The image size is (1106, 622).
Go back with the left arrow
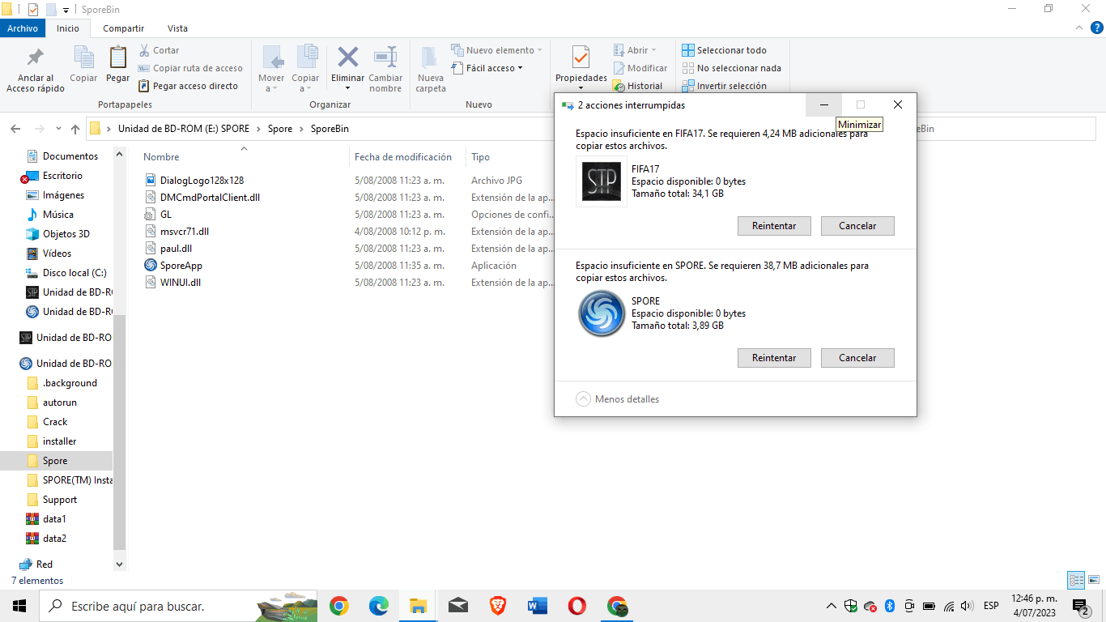tap(15, 129)
